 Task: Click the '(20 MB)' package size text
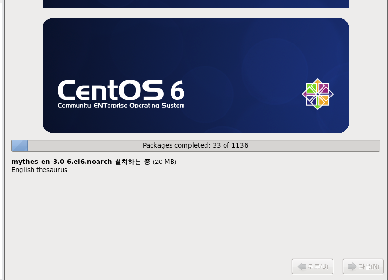tap(164, 162)
